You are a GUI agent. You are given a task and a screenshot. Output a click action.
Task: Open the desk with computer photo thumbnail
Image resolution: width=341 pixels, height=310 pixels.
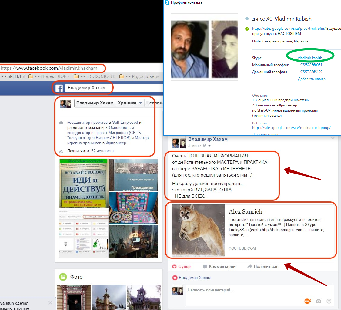point(134,241)
